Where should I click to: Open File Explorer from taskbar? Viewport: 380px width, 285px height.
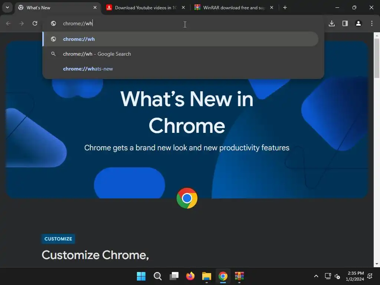click(207, 276)
